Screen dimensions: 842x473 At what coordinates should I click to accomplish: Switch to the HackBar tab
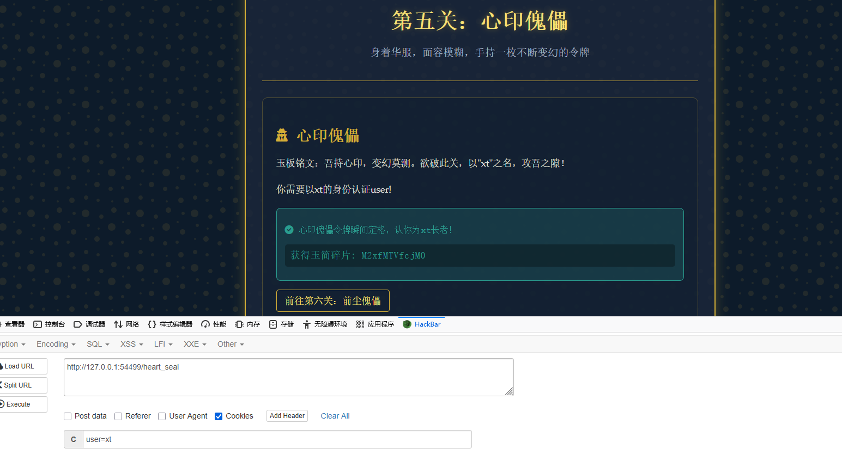point(422,324)
